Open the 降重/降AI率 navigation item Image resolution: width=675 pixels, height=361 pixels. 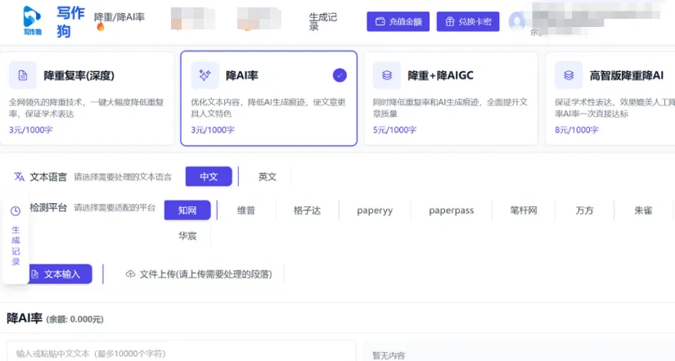[x=119, y=17]
